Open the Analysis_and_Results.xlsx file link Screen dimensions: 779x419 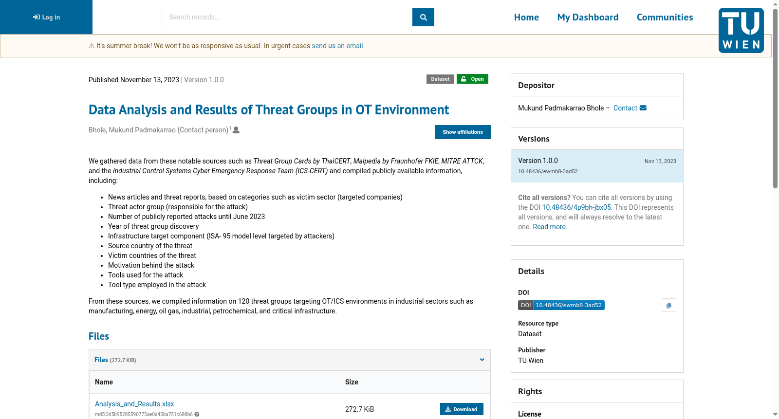(134, 404)
